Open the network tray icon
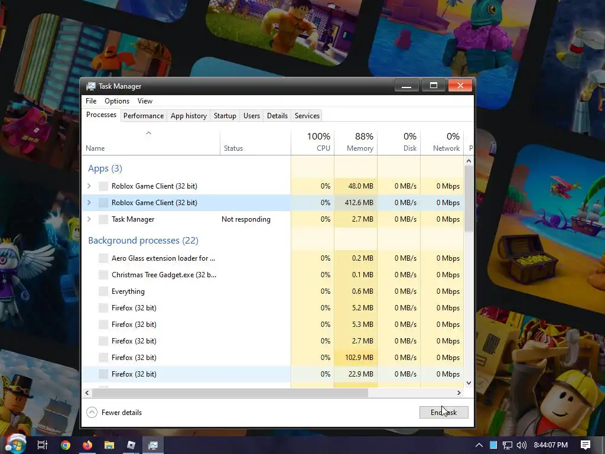Screen dimensions: 605x454 [508, 445]
